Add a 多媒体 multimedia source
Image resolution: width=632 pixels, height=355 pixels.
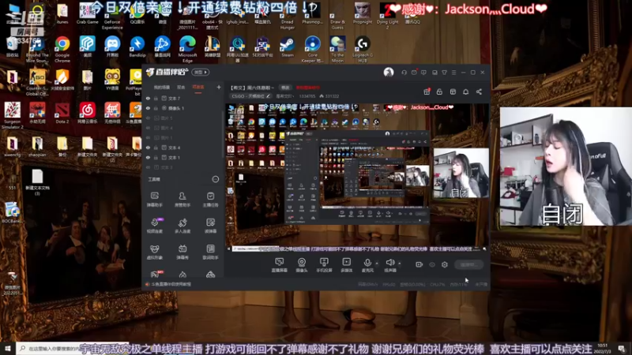[x=346, y=265]
